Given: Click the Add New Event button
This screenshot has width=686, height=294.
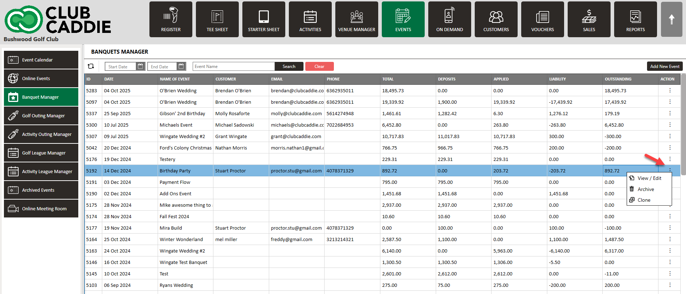Looking at the screenshot, I should (x=665, y=67).
